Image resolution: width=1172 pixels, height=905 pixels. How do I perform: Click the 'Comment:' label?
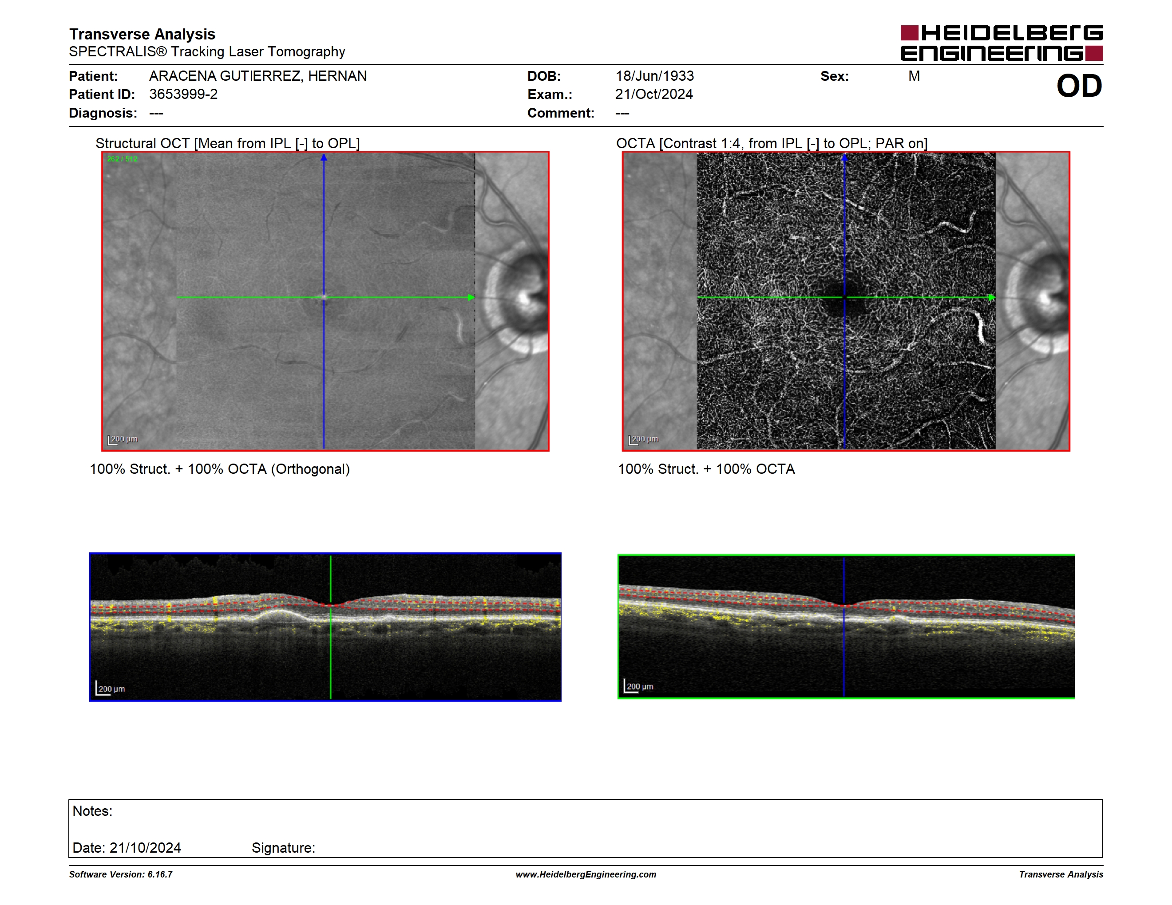point(561,113)
